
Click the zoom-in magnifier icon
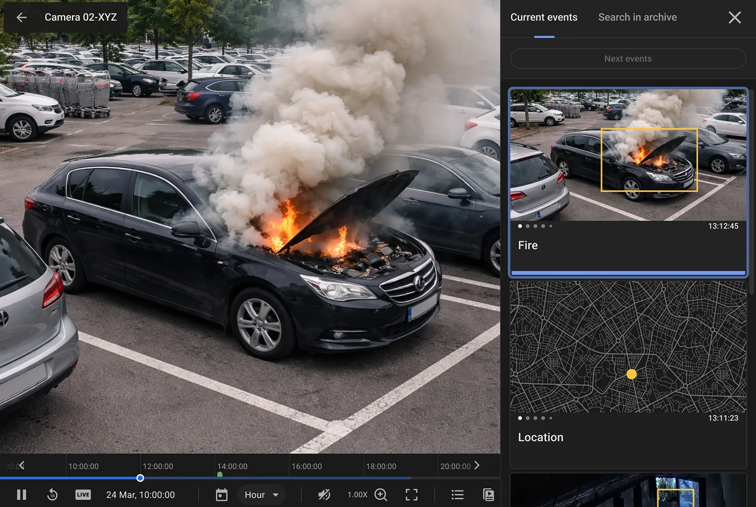pos(381,495)
